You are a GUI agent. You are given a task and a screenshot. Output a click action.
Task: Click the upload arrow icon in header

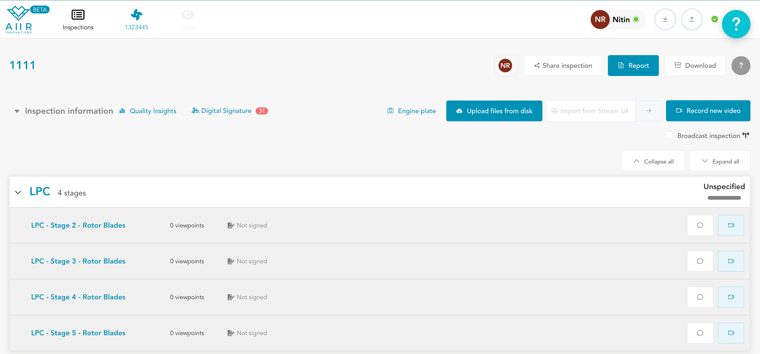(691, 20)
